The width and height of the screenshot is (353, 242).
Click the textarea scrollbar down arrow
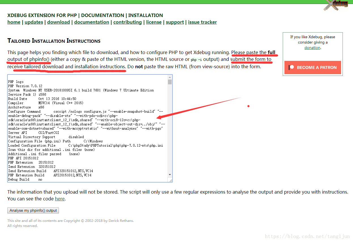tap(170, 175)
